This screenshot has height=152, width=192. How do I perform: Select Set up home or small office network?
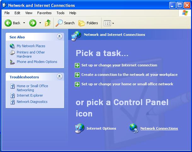[x=127, y=84]
